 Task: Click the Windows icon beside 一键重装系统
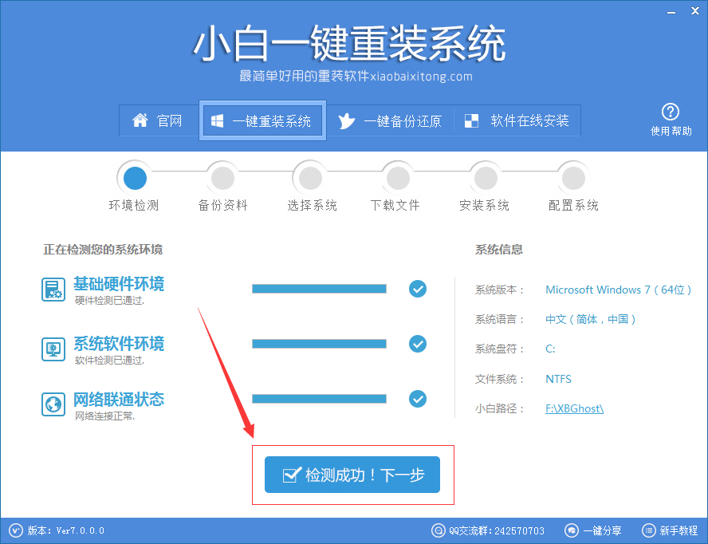coord(217,120)
